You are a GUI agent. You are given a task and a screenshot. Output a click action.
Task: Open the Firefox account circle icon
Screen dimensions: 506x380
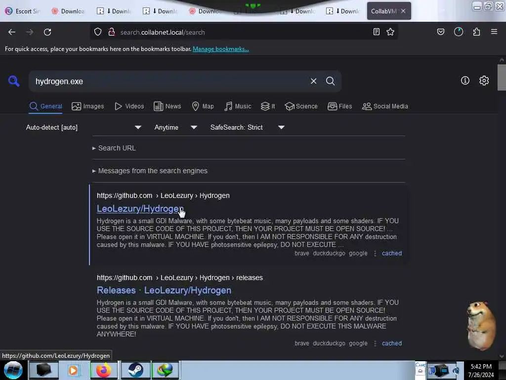pyautogui.click(x=459, y=32)
